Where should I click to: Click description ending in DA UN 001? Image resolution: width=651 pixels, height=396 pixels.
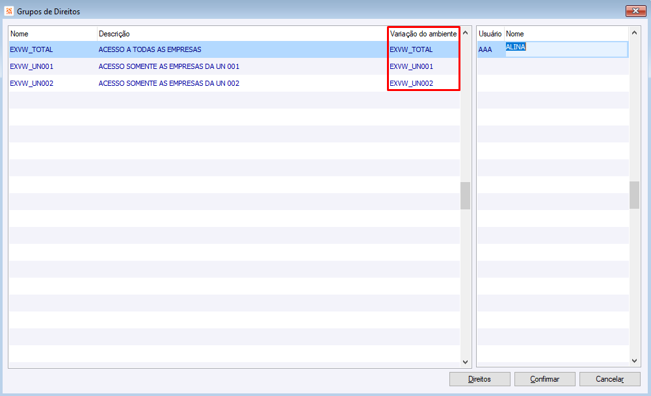pyautogui.click(x=169, y=66)
